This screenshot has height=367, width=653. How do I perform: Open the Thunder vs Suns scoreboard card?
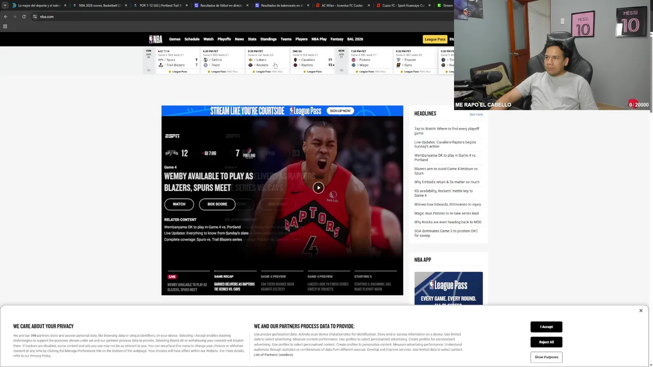tap(415, 61)
